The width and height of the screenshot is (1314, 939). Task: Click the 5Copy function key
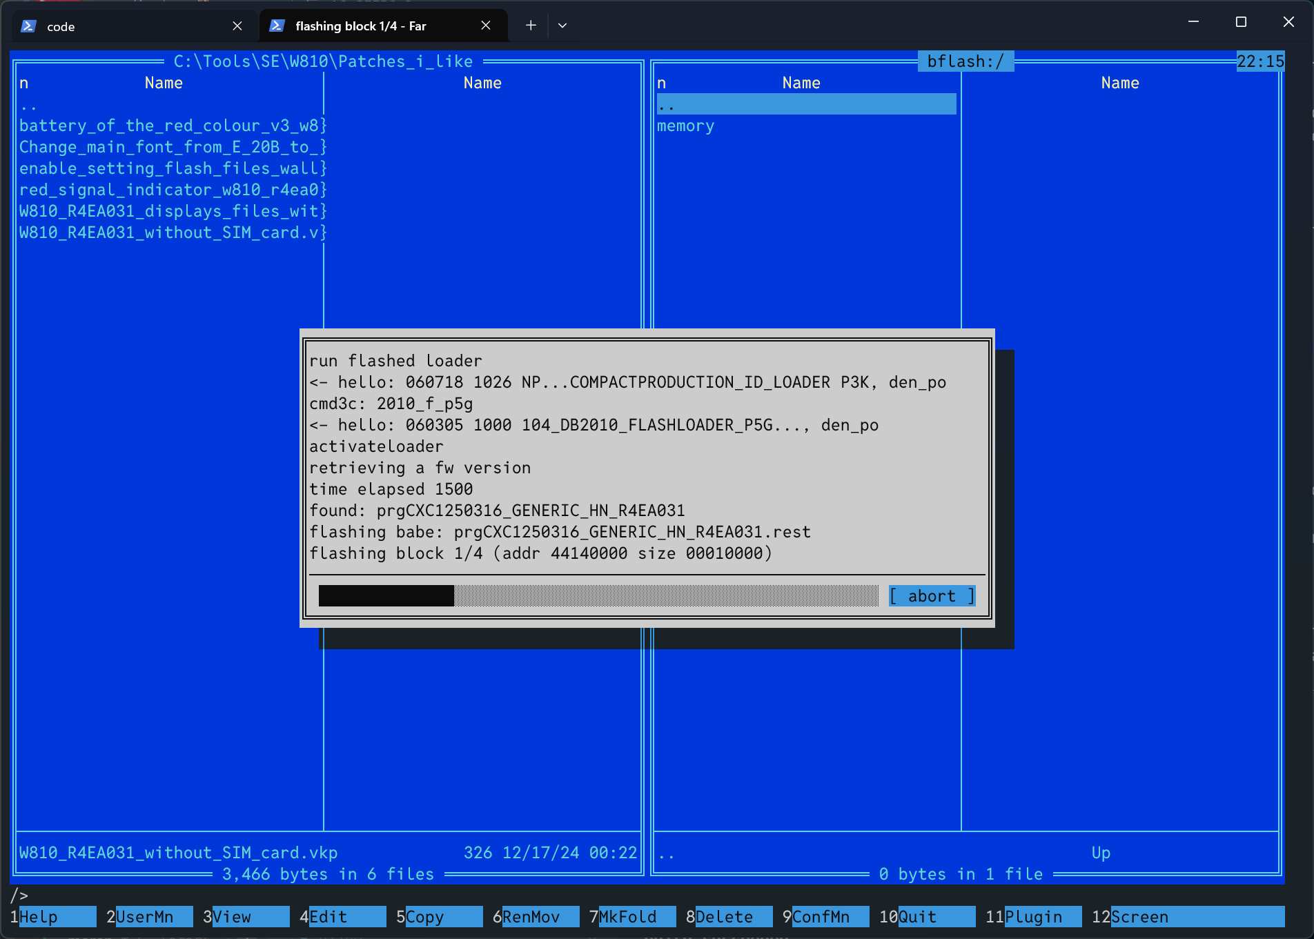click(439, 917)
